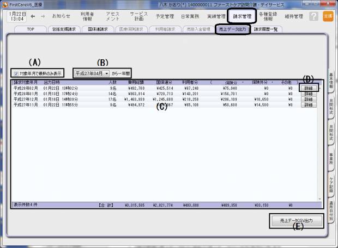Open help with the question mark icon
The image size is (338, 248).
pyautogui.click(x=313, y=16)
